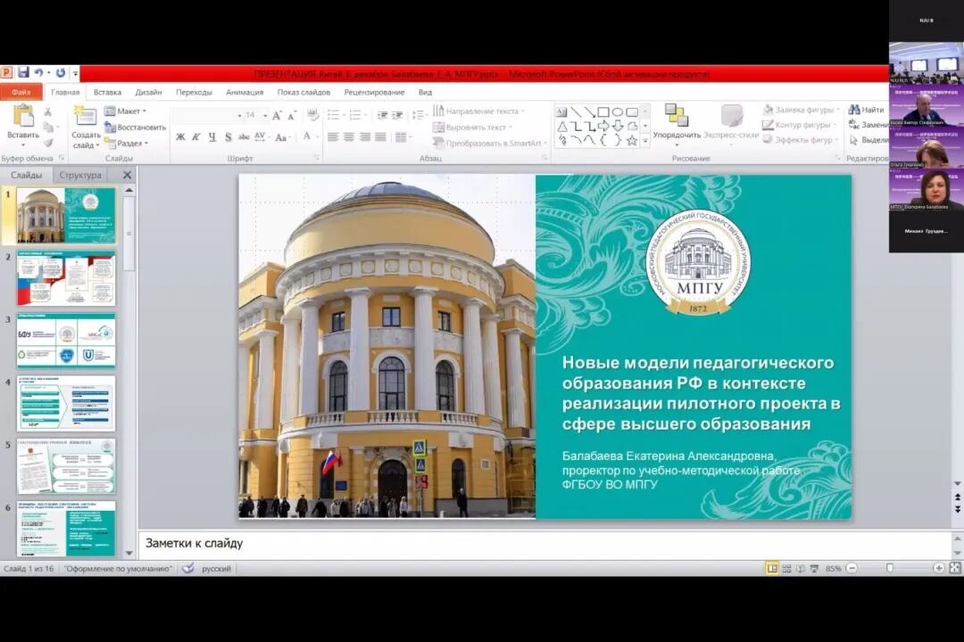Click the Заметки к слайду notes field
The image size is (964, 642).
click(544, 544)
